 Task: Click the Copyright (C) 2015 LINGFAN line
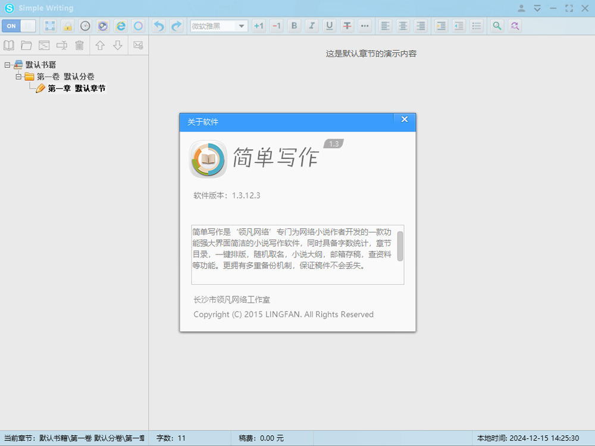pyautogui.click(x=283, y=315)
